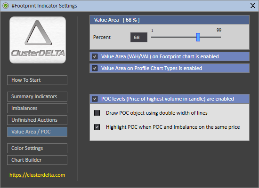259x188 pixels.
Task: Toggle Value Area VAH/VAL on Footprint chart
Action: (95, 56)
